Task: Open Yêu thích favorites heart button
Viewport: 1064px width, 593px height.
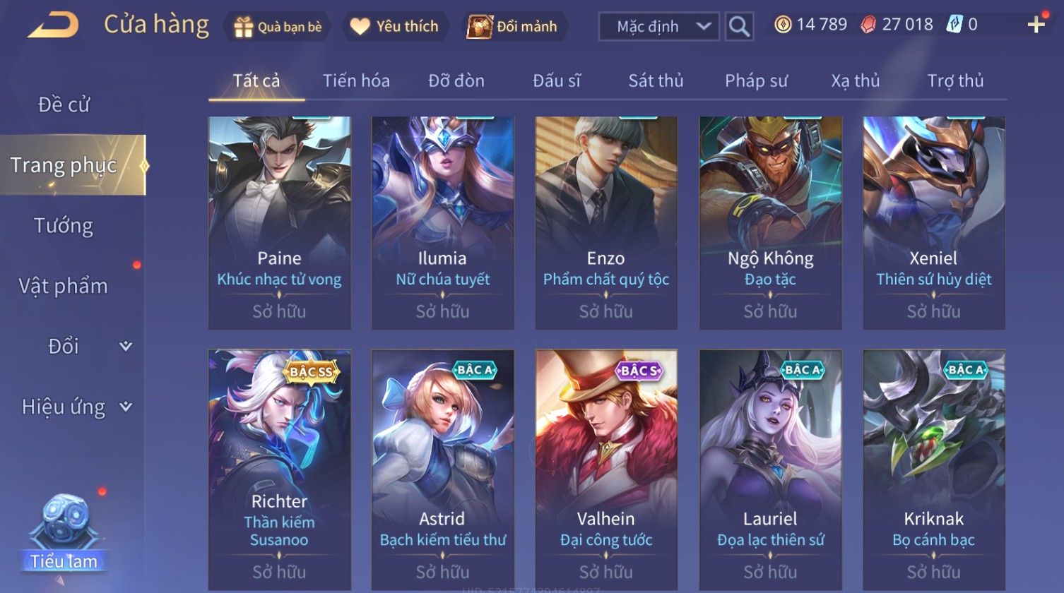Action: (395, 27)
